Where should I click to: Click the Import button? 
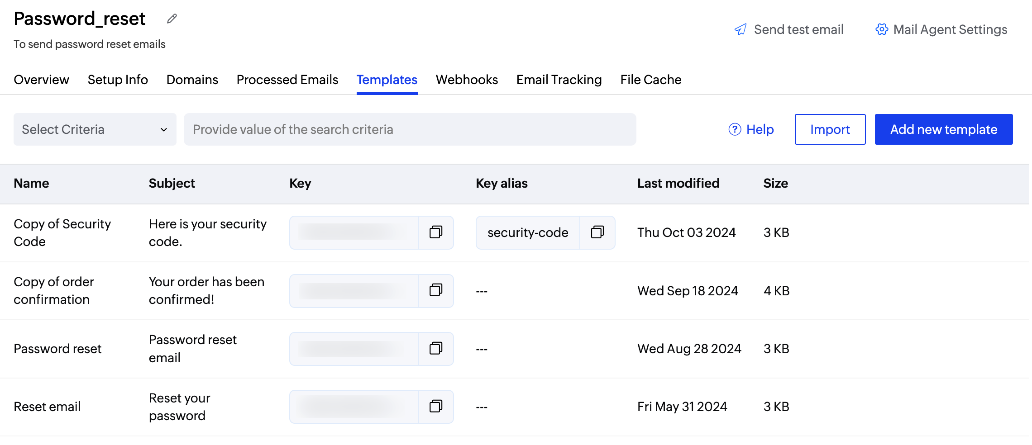[830, 129]
